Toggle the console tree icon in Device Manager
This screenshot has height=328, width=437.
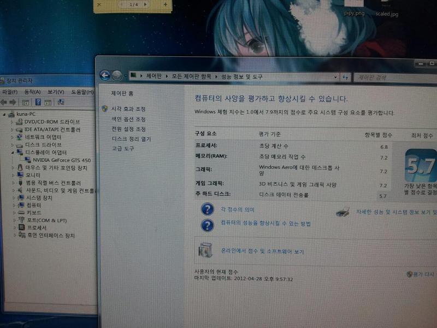click(26, 102)
